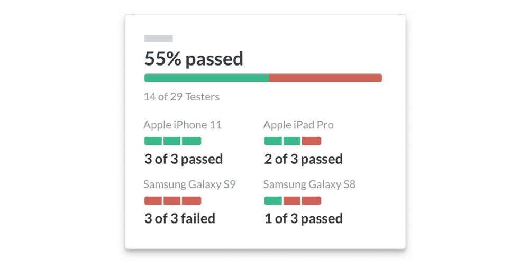Click the green segment under Samsung Galaxy S8
The image size is (529, 268).
coord(273,201)
